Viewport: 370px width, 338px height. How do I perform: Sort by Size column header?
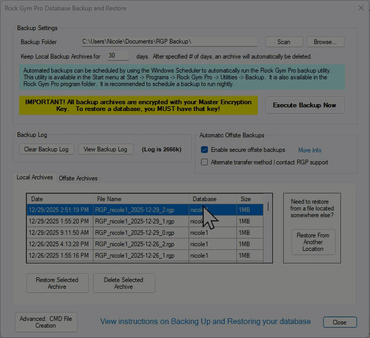coord(250,199)
